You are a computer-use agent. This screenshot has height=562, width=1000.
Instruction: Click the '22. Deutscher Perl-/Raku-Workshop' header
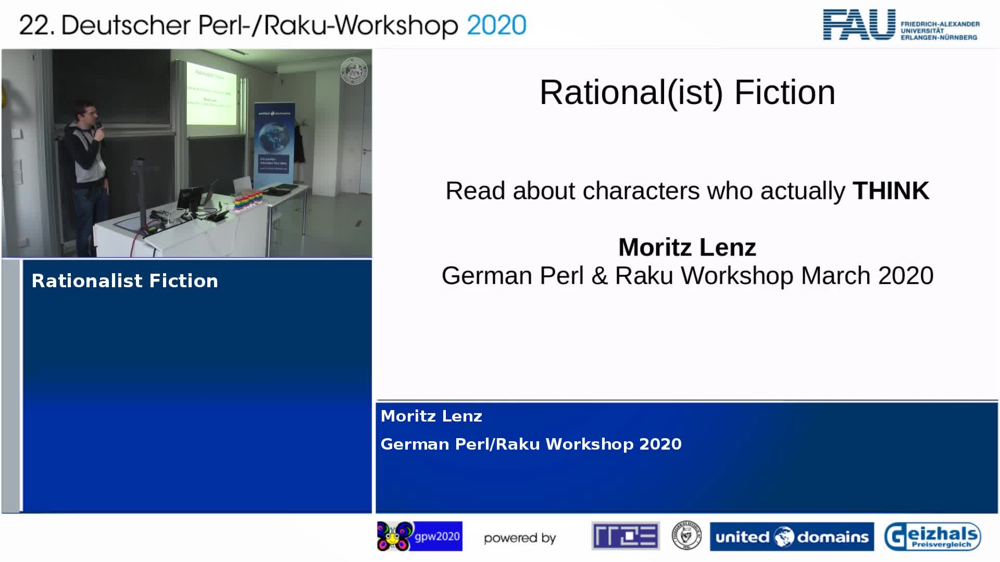239,25
